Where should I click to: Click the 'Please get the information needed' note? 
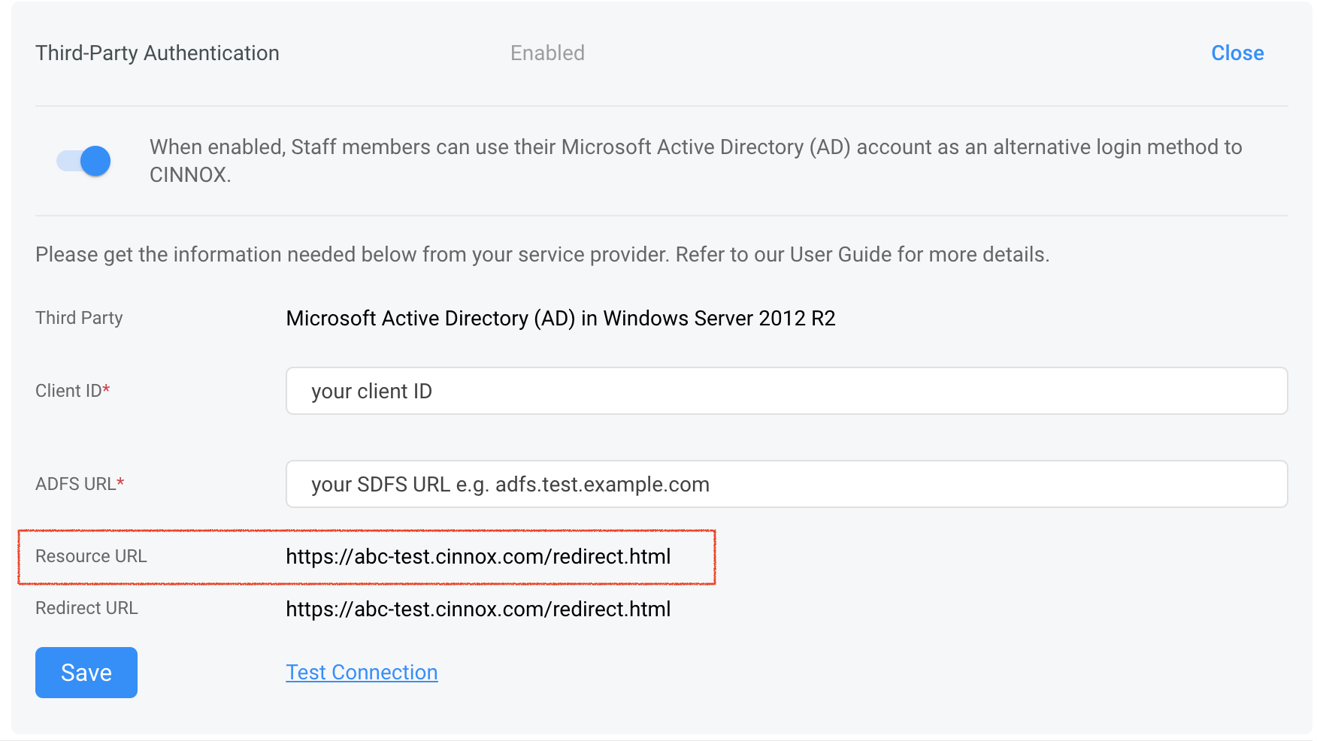click(542, 255)
